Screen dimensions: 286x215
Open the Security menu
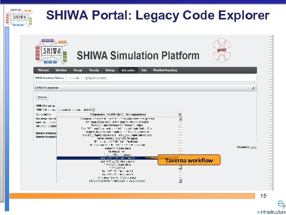pyautogui.click(x=94, y=70)
